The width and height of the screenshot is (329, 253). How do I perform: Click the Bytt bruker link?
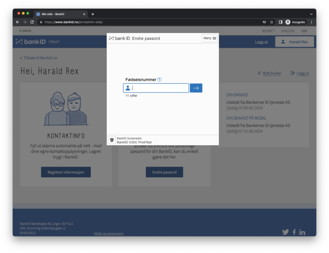click(272, 73)
